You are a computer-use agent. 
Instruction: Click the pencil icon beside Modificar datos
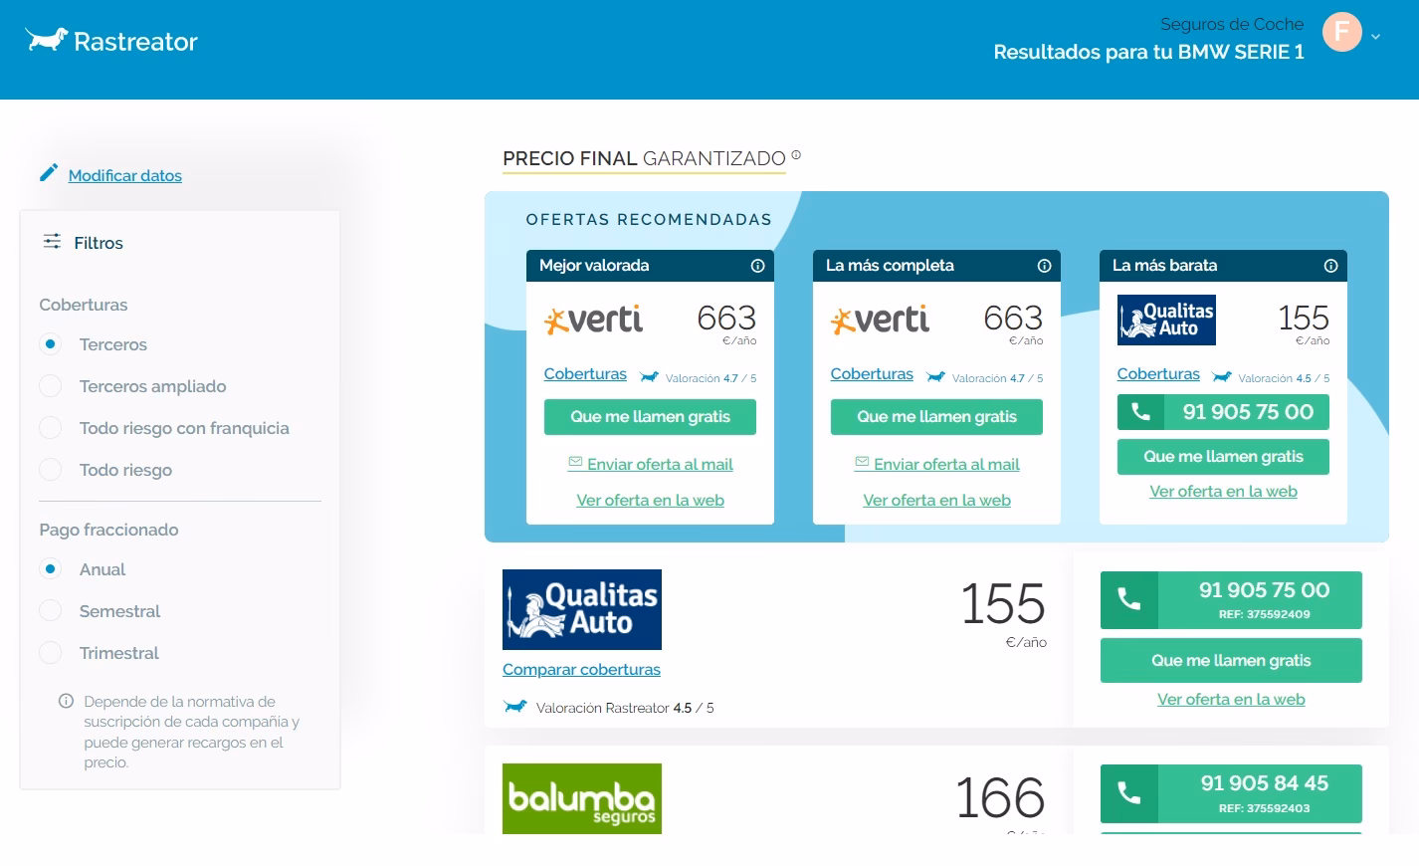tap(49, 173)
